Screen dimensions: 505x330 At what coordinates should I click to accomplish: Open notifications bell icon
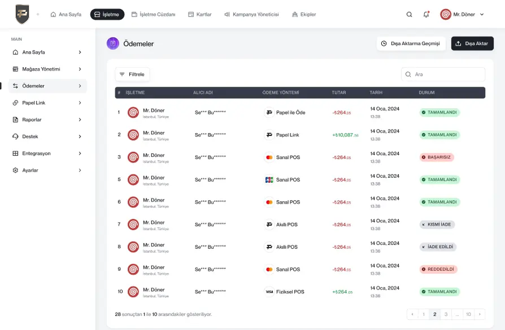pos(426,15)
